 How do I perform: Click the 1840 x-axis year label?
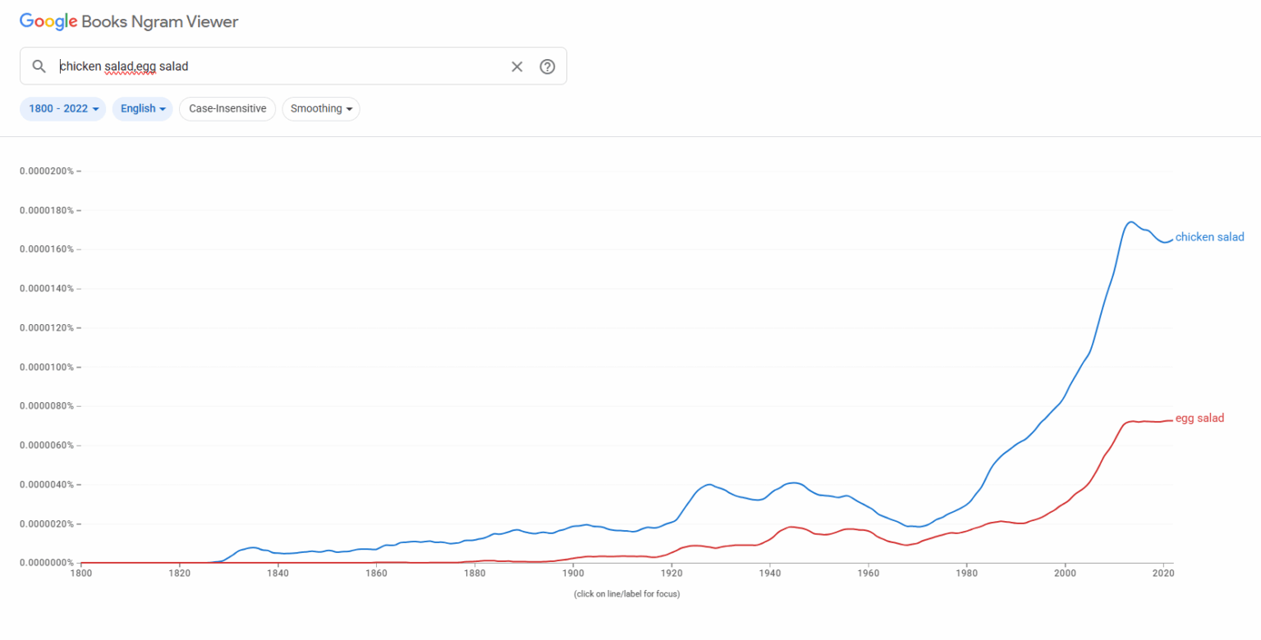pos(277,575)
